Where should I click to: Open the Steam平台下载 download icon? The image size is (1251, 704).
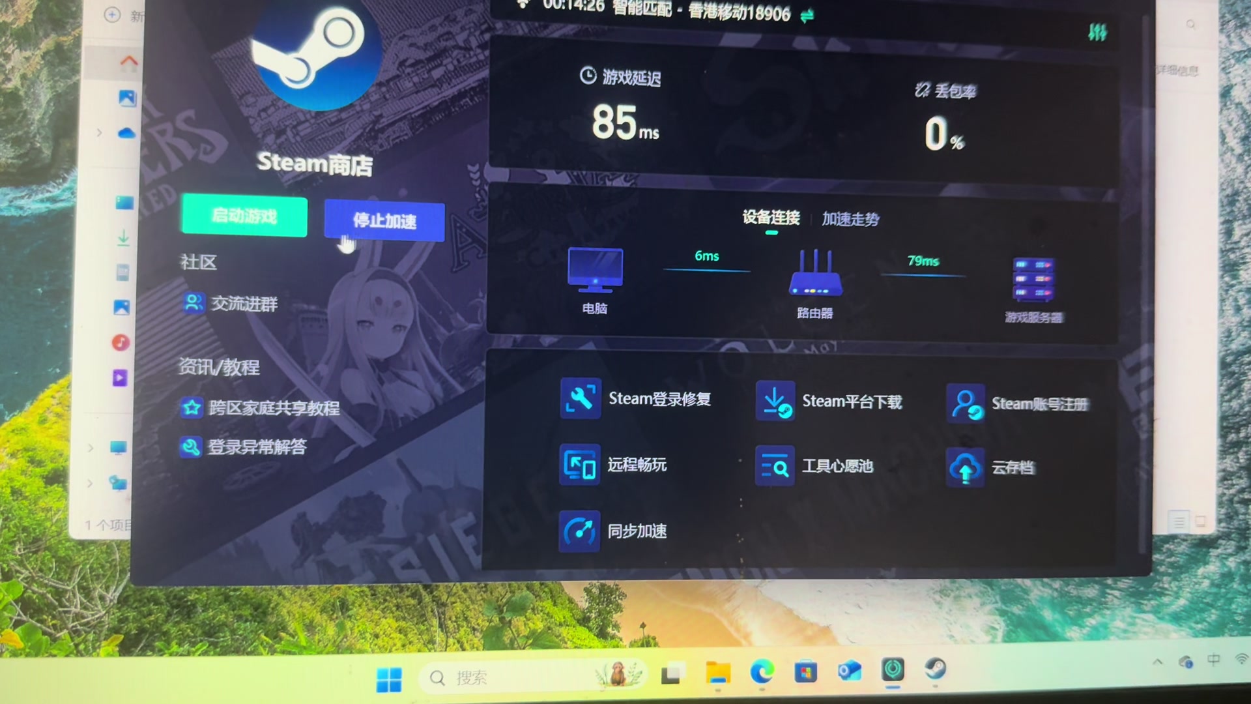[x=775, y=400]
